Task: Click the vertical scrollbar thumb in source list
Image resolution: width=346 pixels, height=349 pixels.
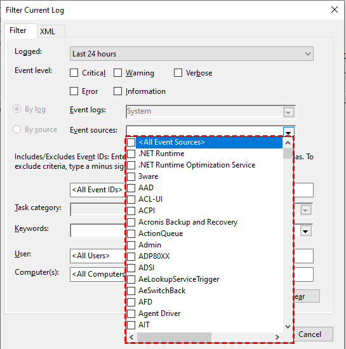Action: pyautogui.click(x=288, y=154)
